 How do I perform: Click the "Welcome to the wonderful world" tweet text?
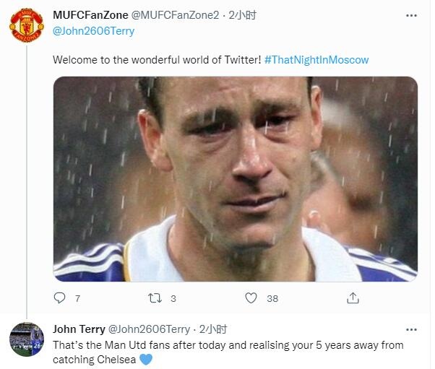click(157, 59)
